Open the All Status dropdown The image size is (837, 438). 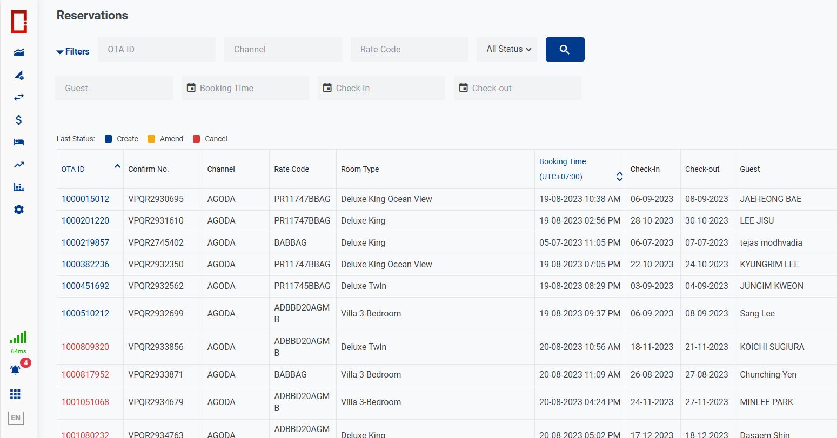point(508,49)
